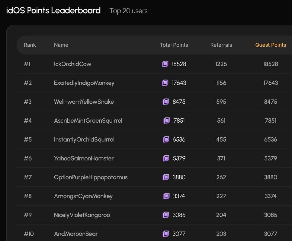Screen dimensions: 292x241
Task: Select the NicelyVioletKangaroo row name
Action: (82, 215)
